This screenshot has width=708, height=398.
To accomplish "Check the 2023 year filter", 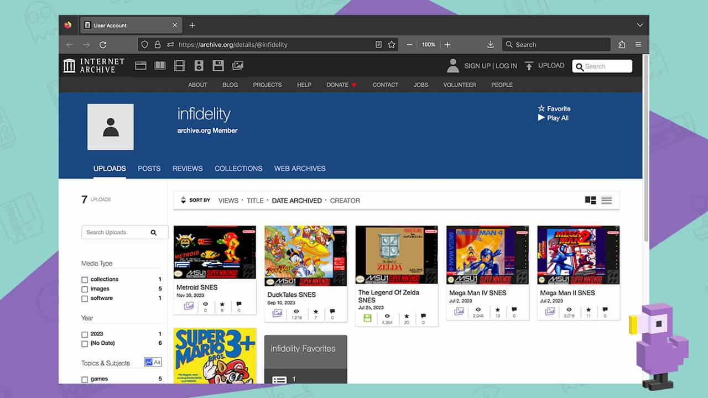I will [85, 334].
